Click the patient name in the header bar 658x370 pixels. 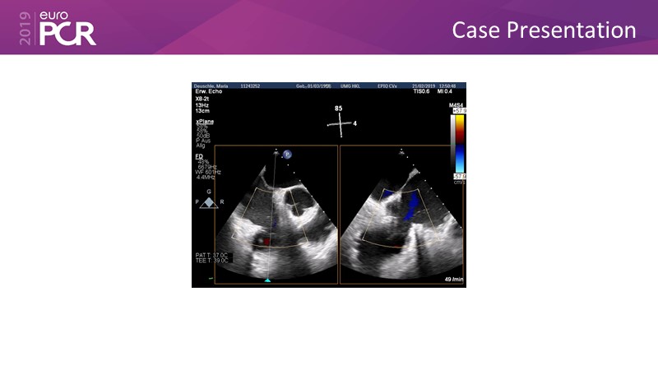tap(211, 85)
